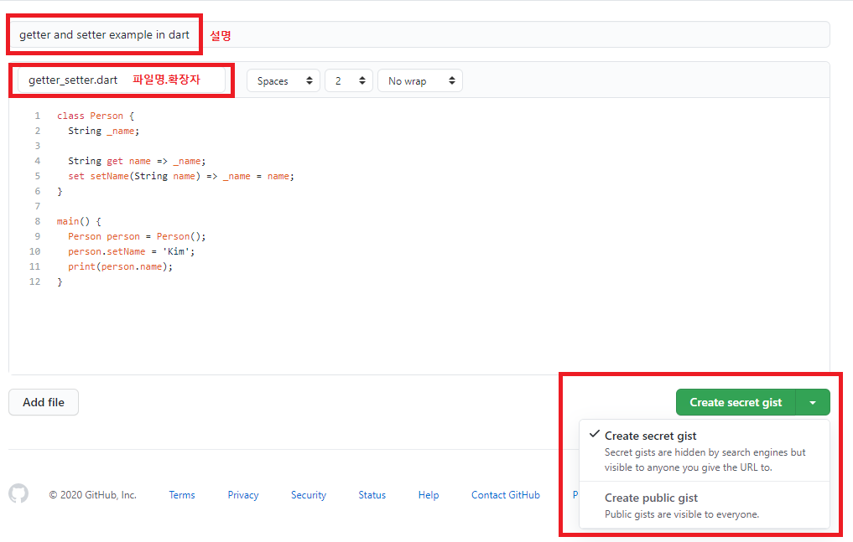Open the Security link

(x=308, y=494)
